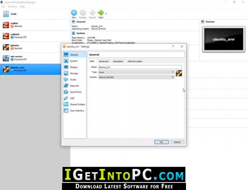The width and height of the screenshot is (248, 190).
Task: Close the ubuntu_srvr Settings dialog
Action: point(182,46)
